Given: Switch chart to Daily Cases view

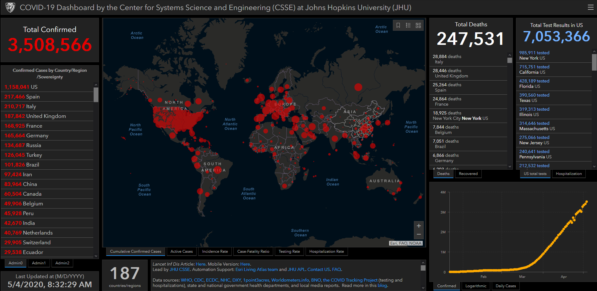Looking at the screenshot, I should click(506, 286).
